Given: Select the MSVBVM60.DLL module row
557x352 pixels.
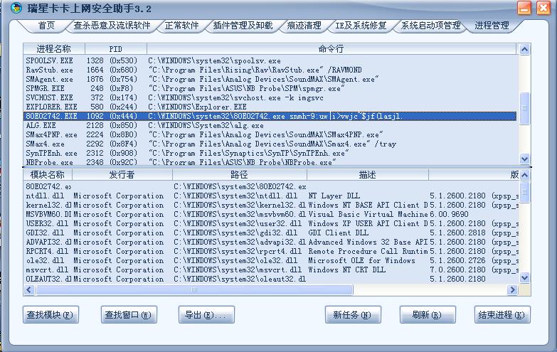Looking at the screenshot, I should click(272, 214).
